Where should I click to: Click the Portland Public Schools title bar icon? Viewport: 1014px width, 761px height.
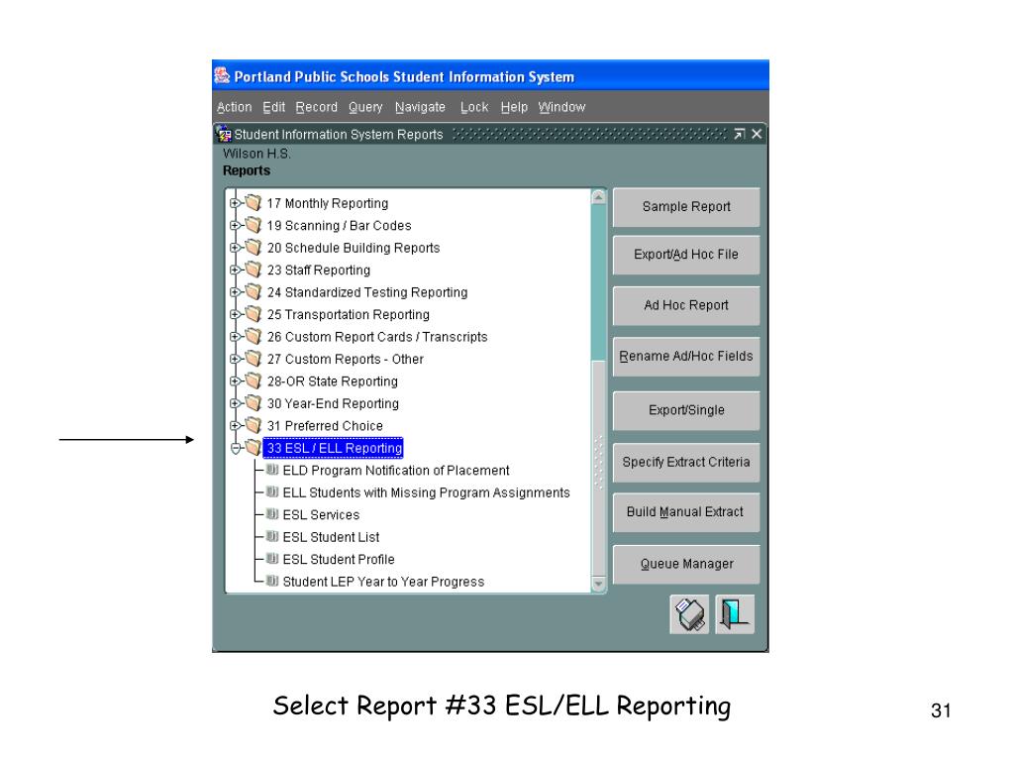[222, 76]
